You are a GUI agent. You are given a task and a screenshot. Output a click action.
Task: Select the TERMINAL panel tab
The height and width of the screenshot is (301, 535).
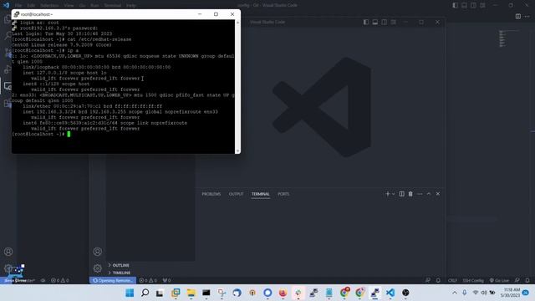coord(261,194)
